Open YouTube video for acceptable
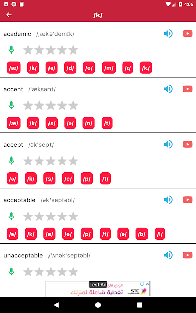This screenshot has height=313, width=196. point(187,200)
